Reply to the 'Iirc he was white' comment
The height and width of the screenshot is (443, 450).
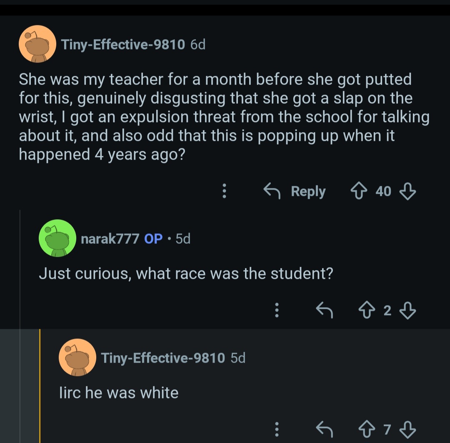pos(325,429)
